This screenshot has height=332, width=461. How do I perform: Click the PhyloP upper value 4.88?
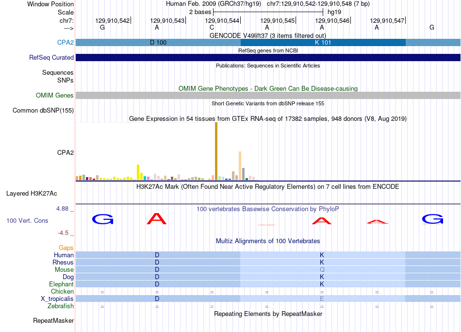(x=62, y=209)
